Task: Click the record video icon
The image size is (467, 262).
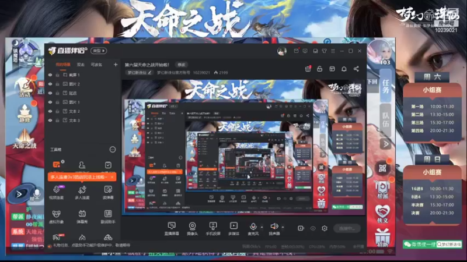Action: click(301, 228)
